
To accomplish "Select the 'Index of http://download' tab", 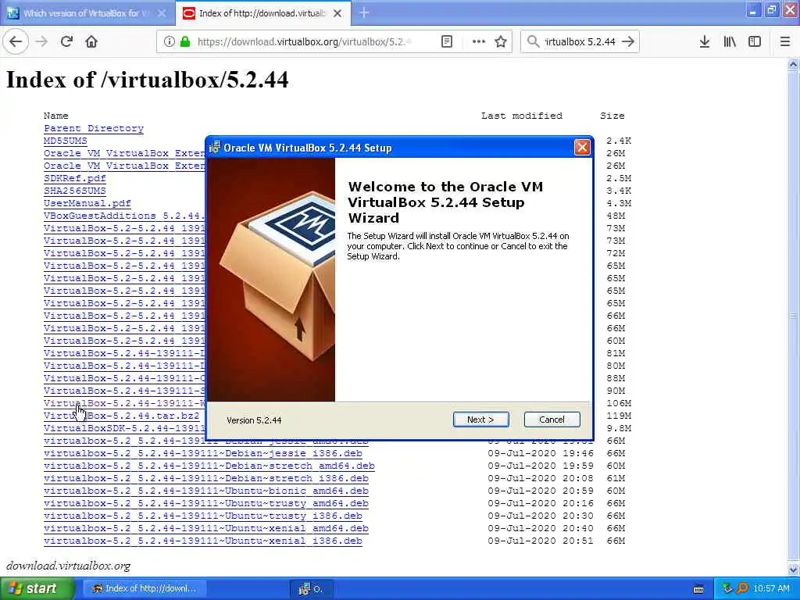I will (262, 13).
